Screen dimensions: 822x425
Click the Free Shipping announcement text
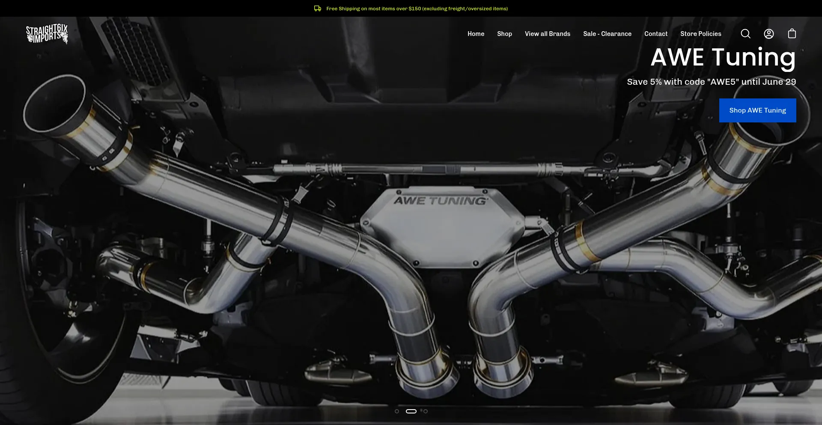pyautogui.click(x=417, y=9)
